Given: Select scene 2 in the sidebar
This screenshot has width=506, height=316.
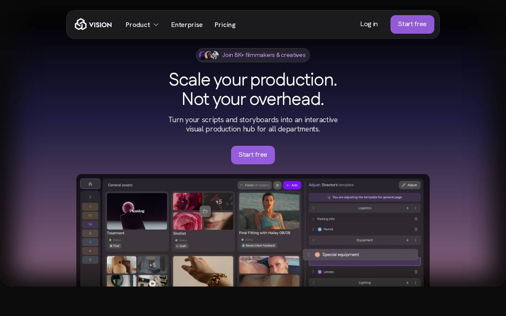Looking at the screenshot, I should coord(90,233).
